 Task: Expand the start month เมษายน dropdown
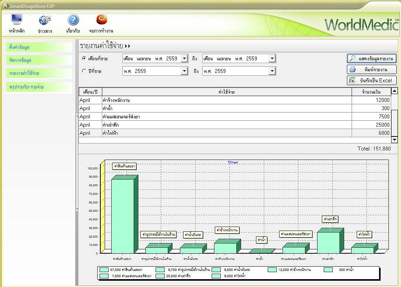185,59
